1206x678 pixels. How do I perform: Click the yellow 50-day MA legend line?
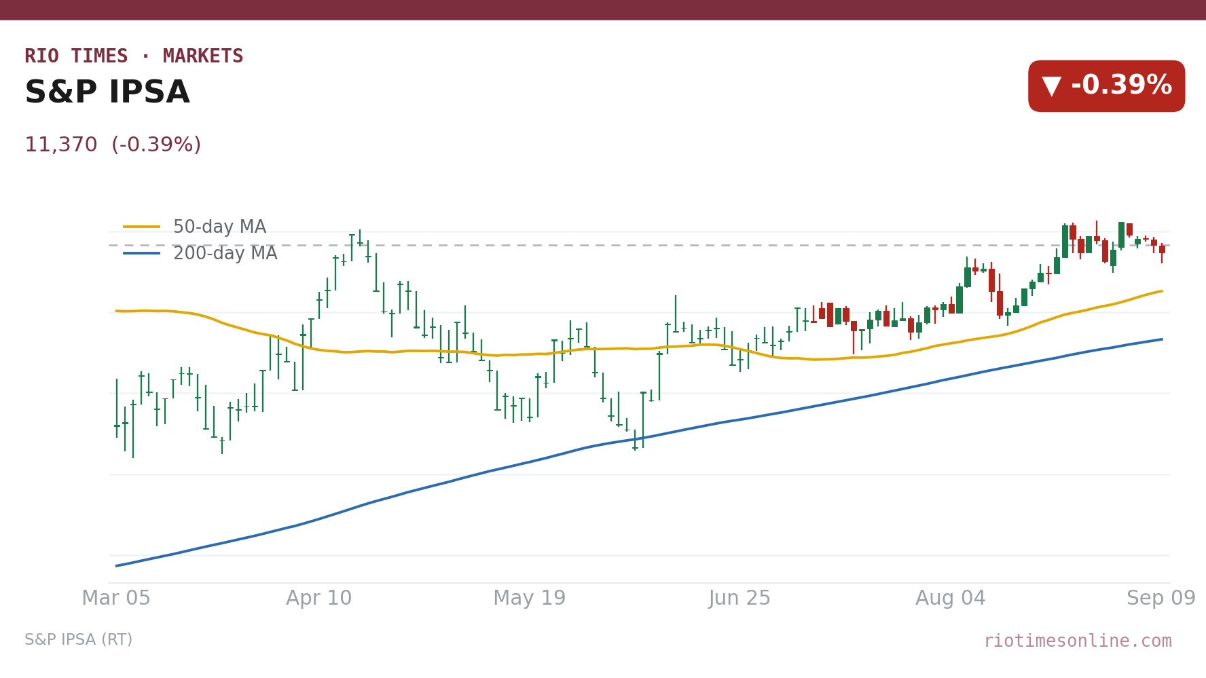142,227
